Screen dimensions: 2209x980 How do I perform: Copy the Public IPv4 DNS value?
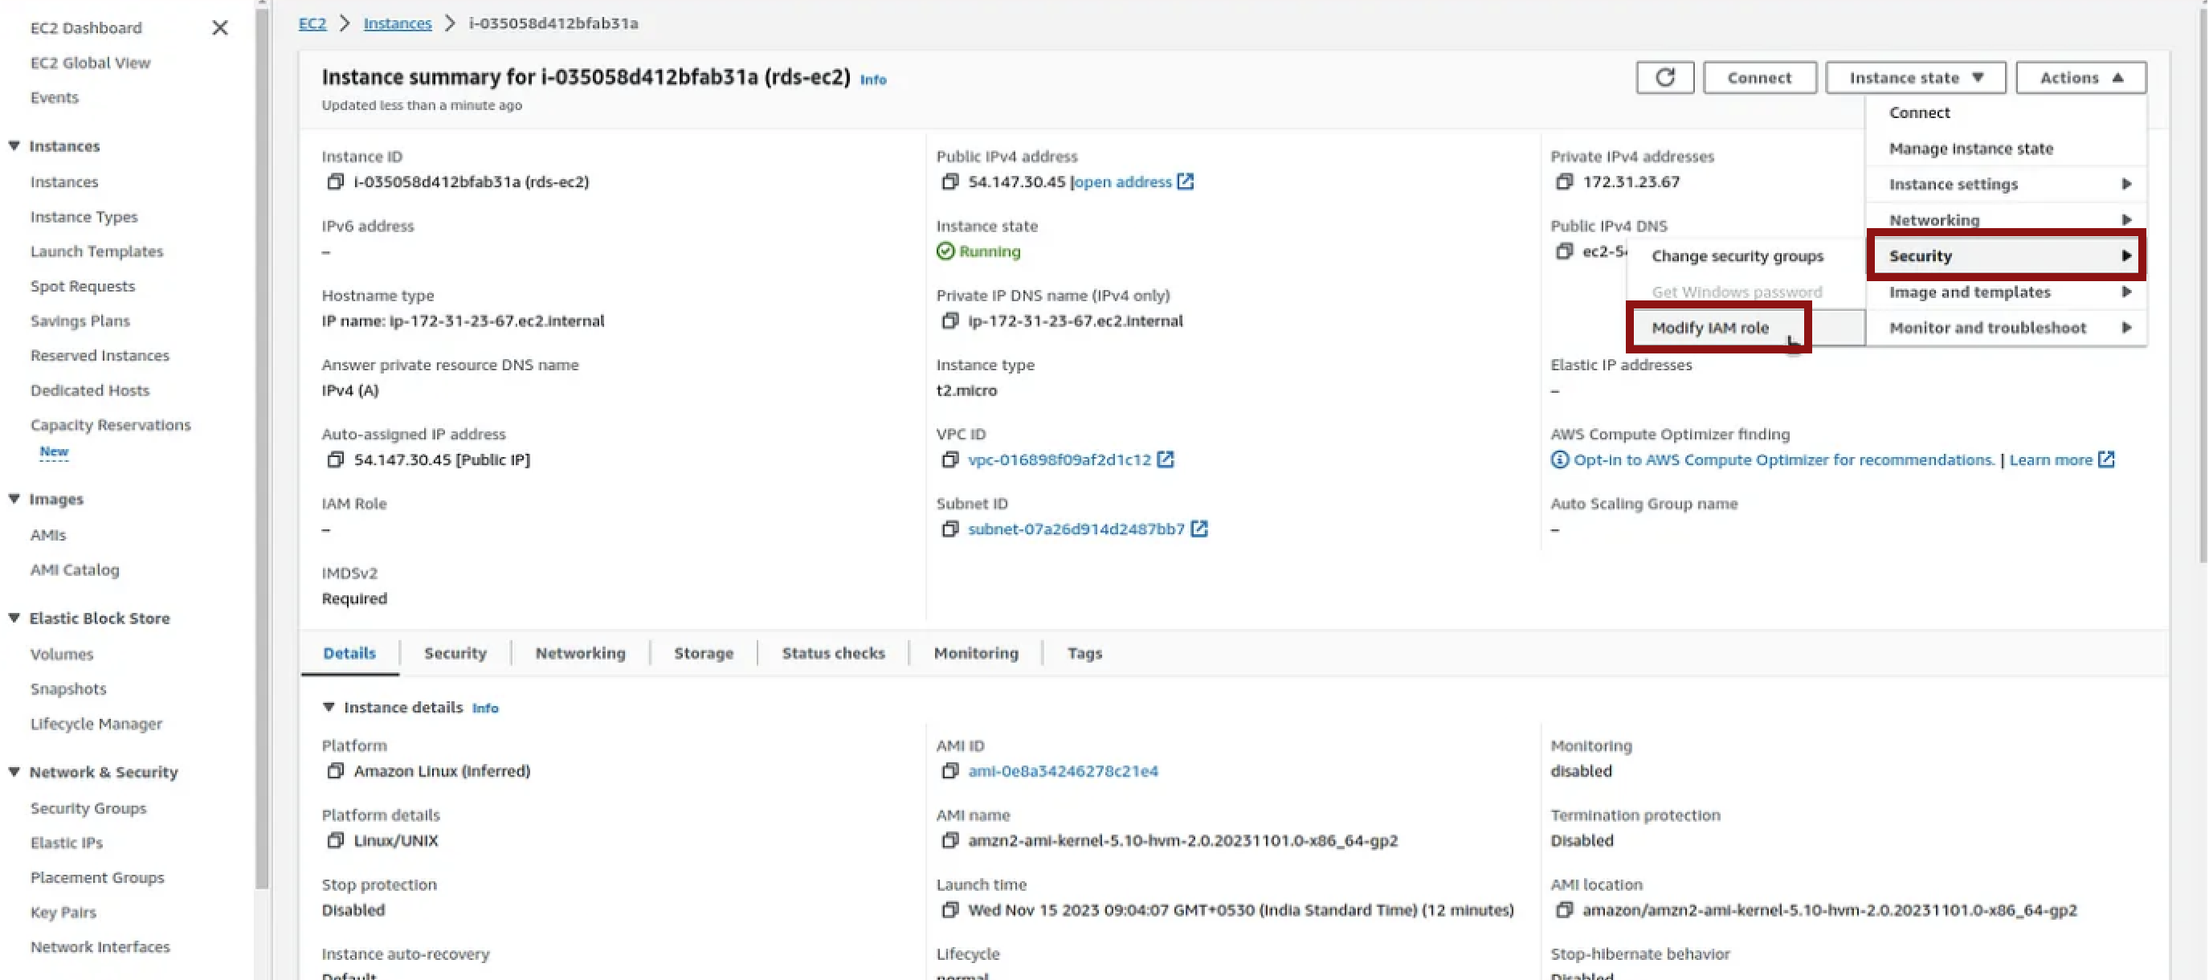(x=1564, y=251)
